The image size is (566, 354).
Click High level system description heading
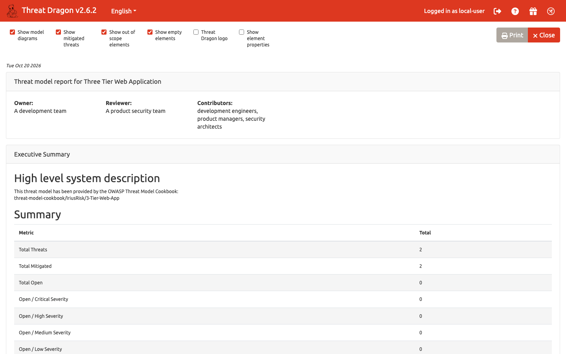pyautogui.click(x=87, y=178)
